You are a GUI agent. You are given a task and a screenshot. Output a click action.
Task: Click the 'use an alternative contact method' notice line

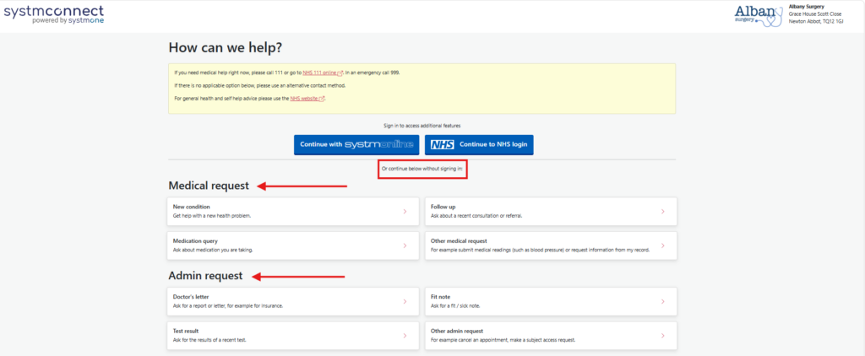click(x=260, y=86)
